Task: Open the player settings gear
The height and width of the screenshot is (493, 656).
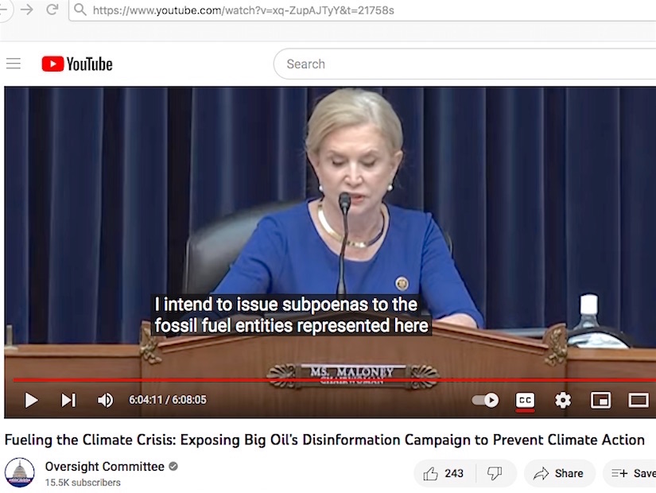Action: click(x=563, y=400)
